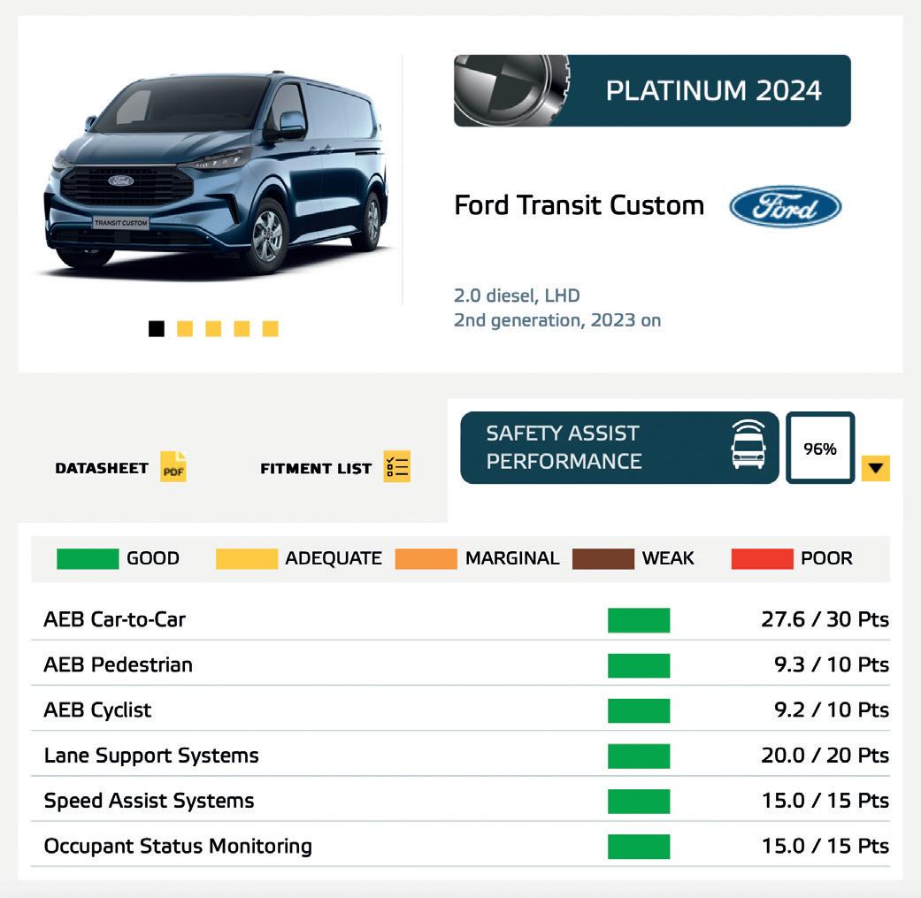Click the Ford oval logo
The image size is (921, 898).
click(785, 206)
